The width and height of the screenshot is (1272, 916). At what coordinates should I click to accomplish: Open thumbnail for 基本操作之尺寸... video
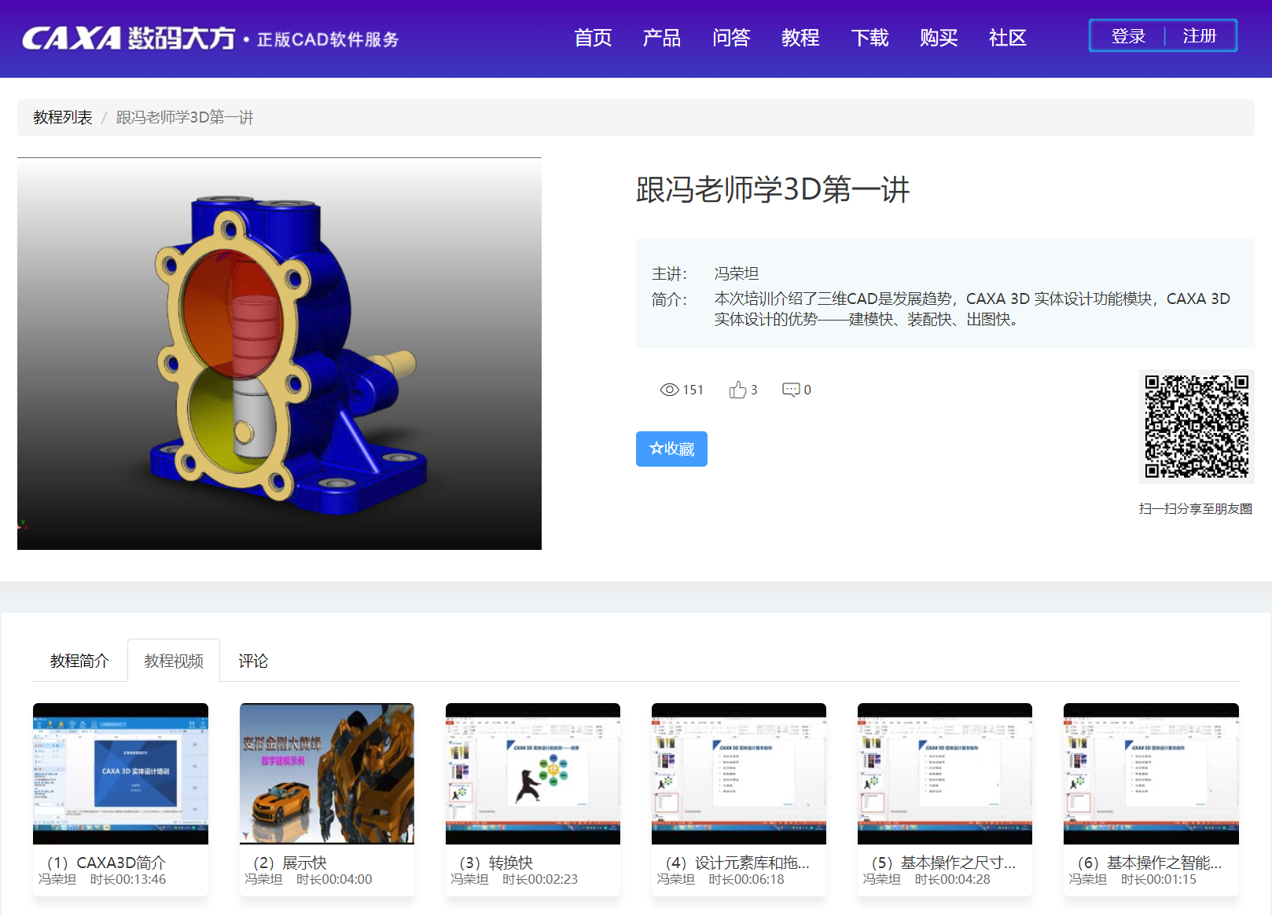pos(945,774)
